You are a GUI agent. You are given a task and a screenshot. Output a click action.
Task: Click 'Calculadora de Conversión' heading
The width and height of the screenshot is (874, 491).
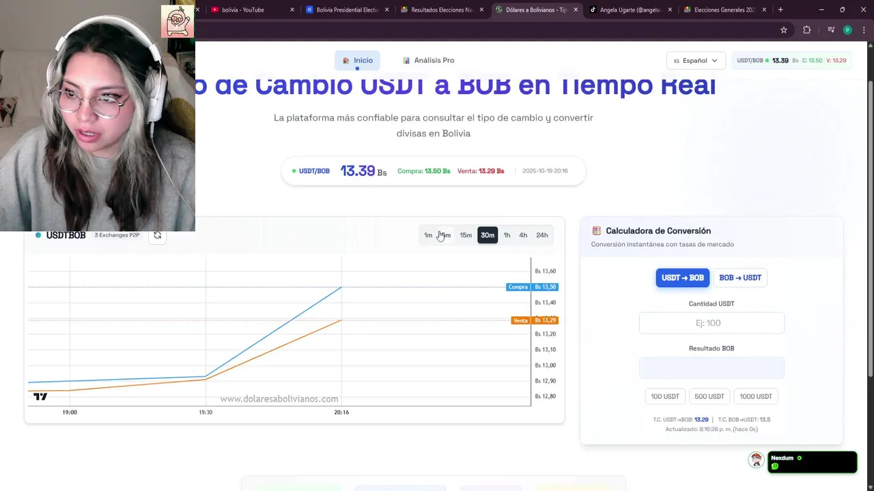(658, 231)
